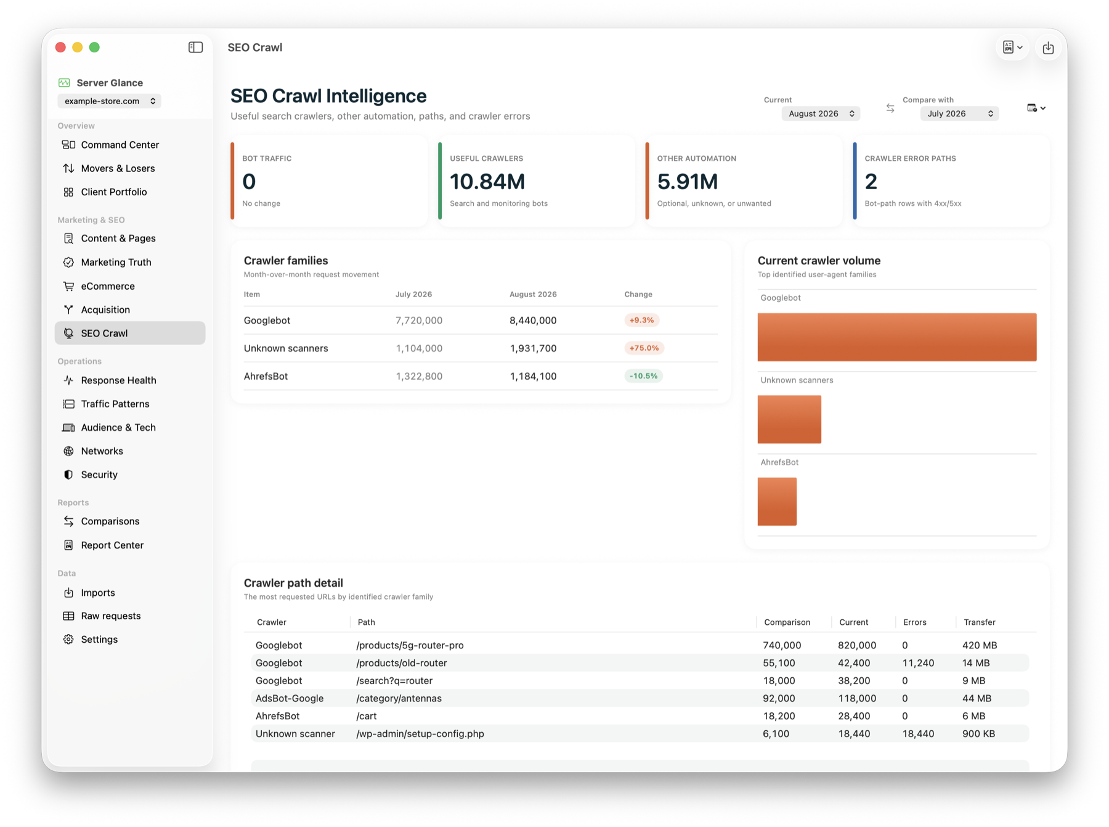Viewport: 1109px width, 827px height.
Task: Click the /search?q=router path
Action: pos(394,681)
